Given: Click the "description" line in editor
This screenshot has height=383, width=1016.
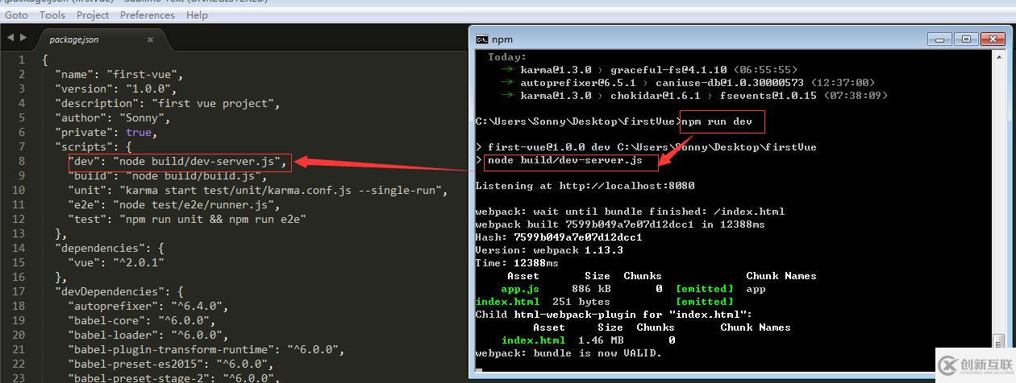Looking at the screenshot, I should [167, 103].
